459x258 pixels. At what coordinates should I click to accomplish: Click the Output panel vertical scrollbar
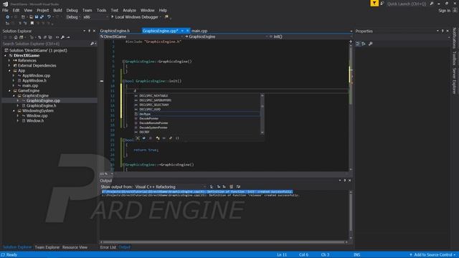(x=351, y=214)
